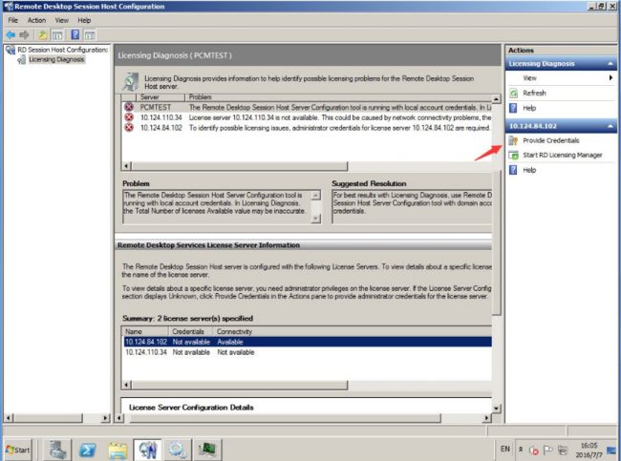
Task: Click the Credentials column header
Action: (190, 331)
